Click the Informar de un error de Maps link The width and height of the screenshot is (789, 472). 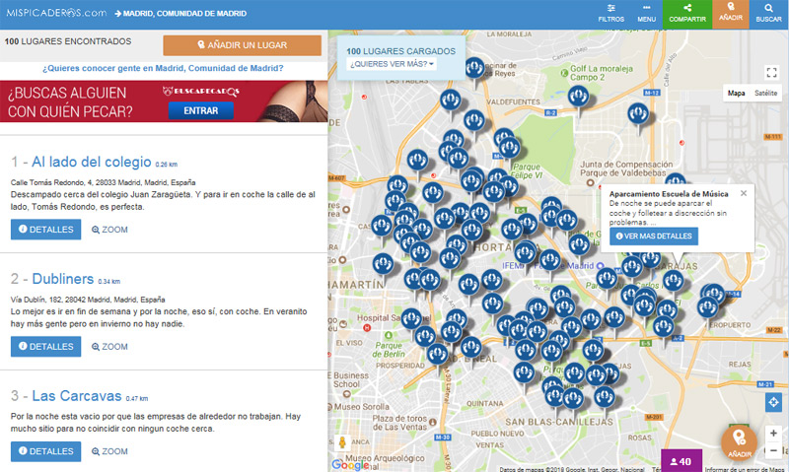[x=745, y=469]
